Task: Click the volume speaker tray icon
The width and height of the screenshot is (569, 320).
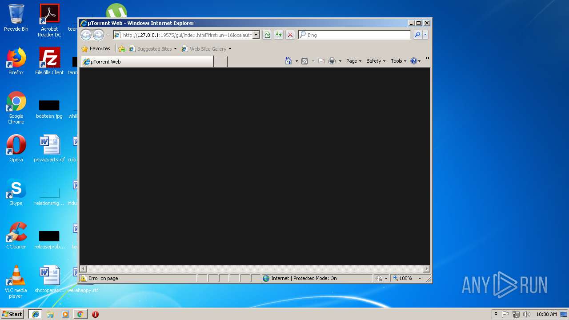Action: pos(527,314)
